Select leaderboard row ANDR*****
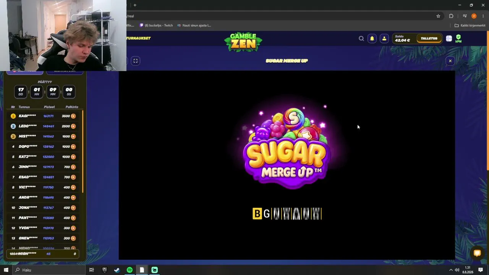Image resolution: width=489 pixels, height=275 pixels. [43, 197]
